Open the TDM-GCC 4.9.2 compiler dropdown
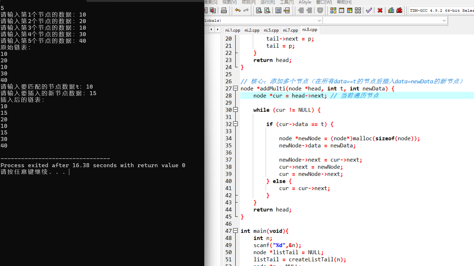The width and height of the screenshot is (474, 266). [441, 11]
